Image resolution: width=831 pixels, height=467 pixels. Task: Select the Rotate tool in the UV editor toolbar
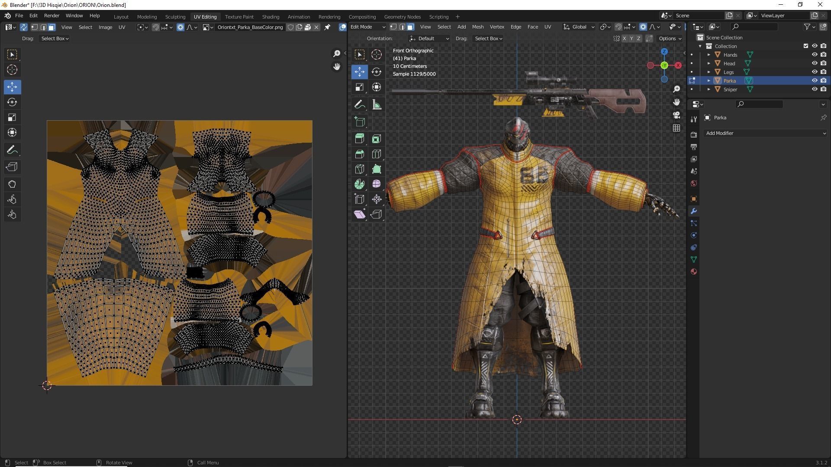12,102
